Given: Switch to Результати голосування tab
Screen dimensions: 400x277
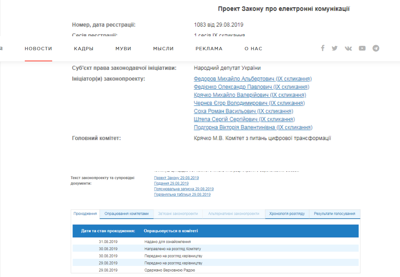Looking at the screenshot, I should pyautogui.click(x=335, y=213).
